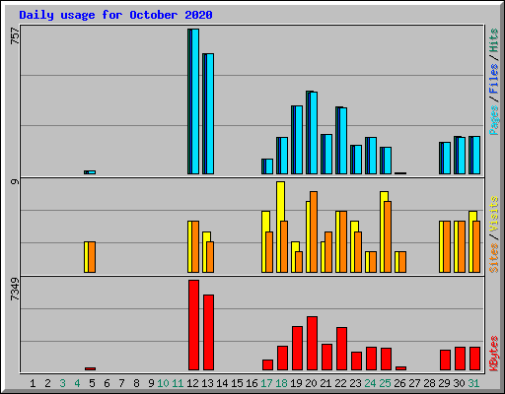This screenshot has height=394, width=505.
Task: Click the KBytes legend label
Action: (494, 354)
